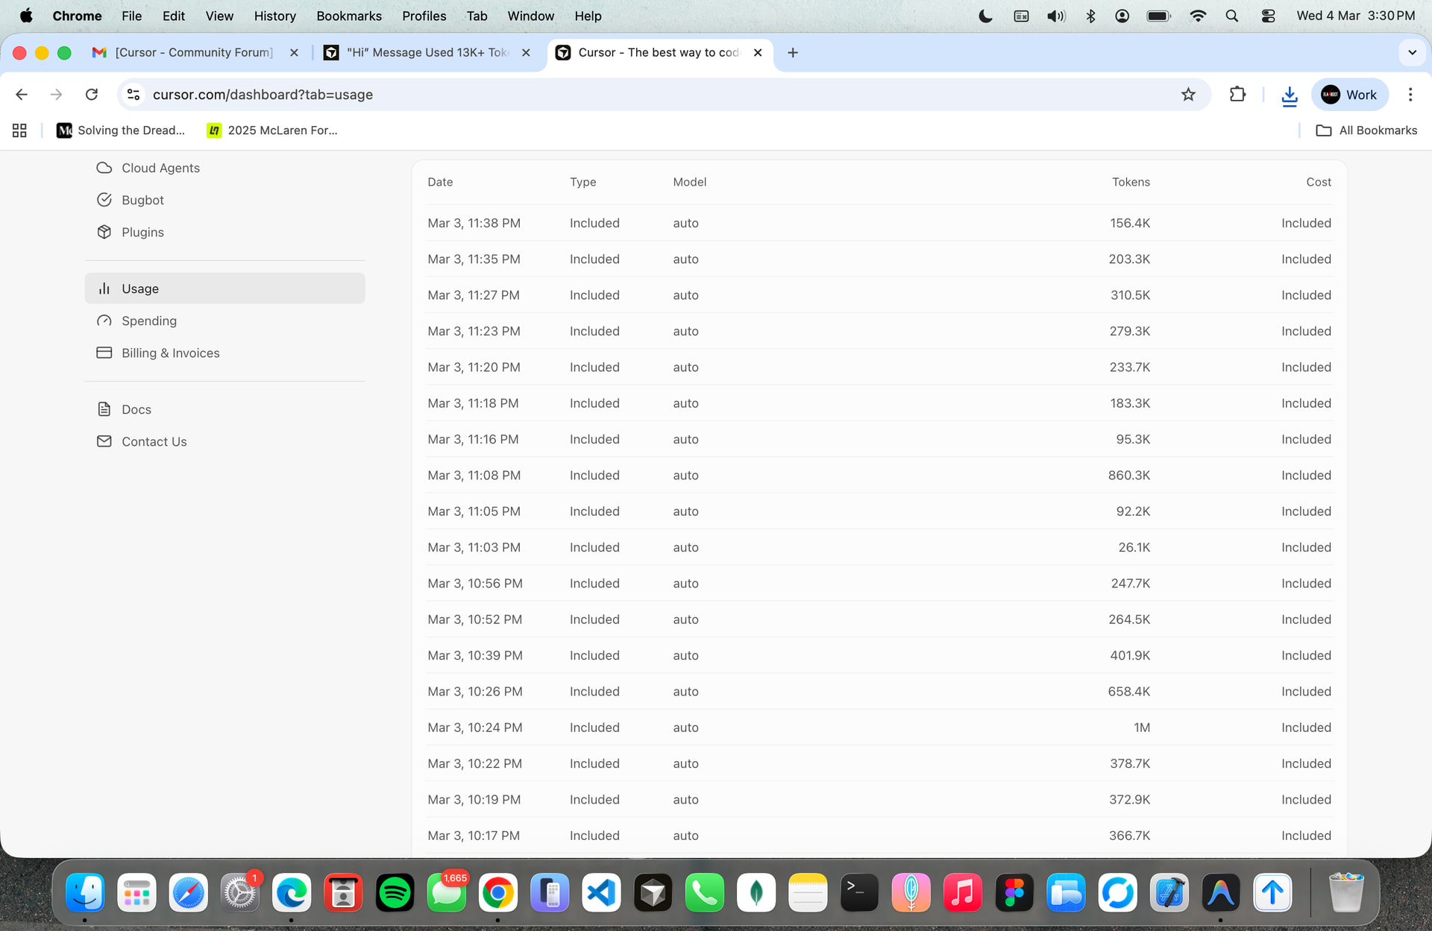Viewport: 1432px width, 931px height.
Task: Open Chrome downloads icon
Action: [x=1289, y=95]
